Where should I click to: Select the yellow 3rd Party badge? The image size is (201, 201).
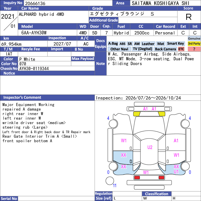(194, 44)
